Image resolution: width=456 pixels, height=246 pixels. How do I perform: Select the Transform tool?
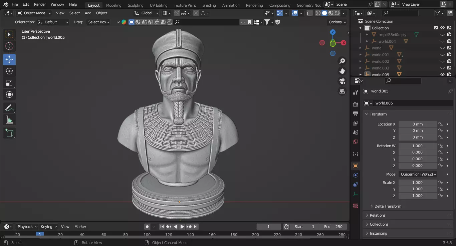pos(9,94)
